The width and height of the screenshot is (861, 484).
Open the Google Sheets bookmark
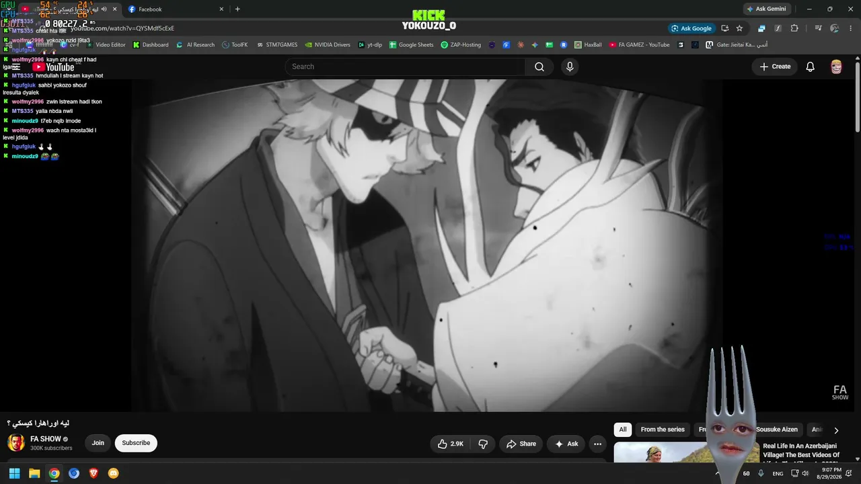click(x=411, y=45)
